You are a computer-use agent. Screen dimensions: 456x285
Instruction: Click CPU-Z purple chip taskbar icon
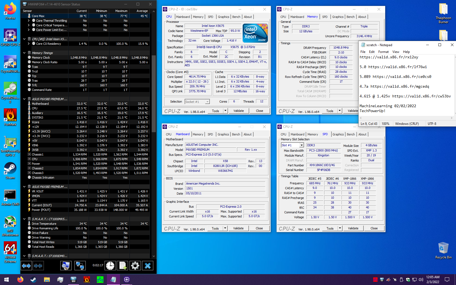[127, 279]
